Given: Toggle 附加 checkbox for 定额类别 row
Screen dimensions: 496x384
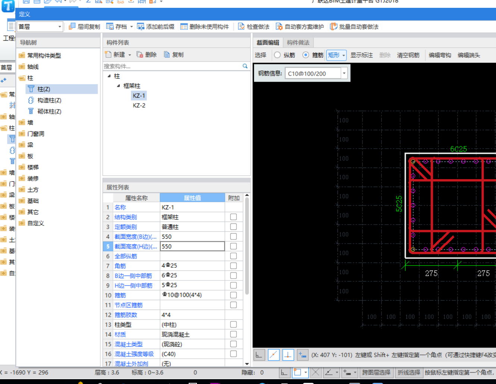Looking at the screenshot, I should point(233,226).
